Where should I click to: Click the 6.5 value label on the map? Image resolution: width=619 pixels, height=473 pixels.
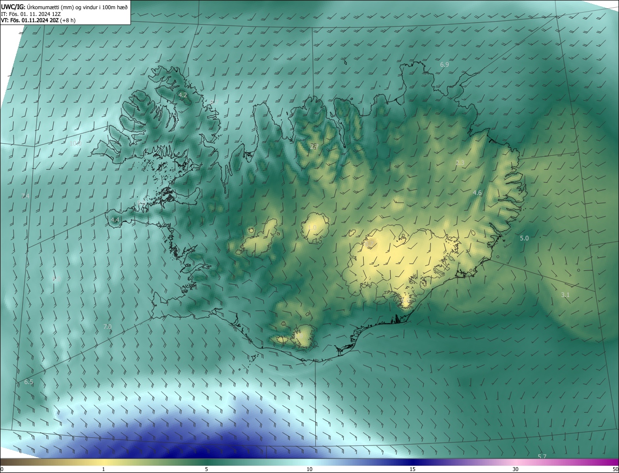[x=29, y=382]
